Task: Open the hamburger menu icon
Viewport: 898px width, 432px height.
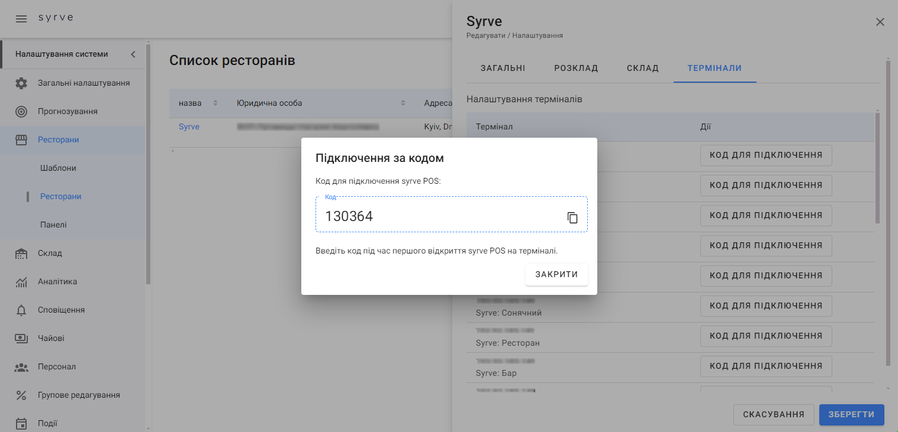Action: pyautogui.click(x=21, y=18)
